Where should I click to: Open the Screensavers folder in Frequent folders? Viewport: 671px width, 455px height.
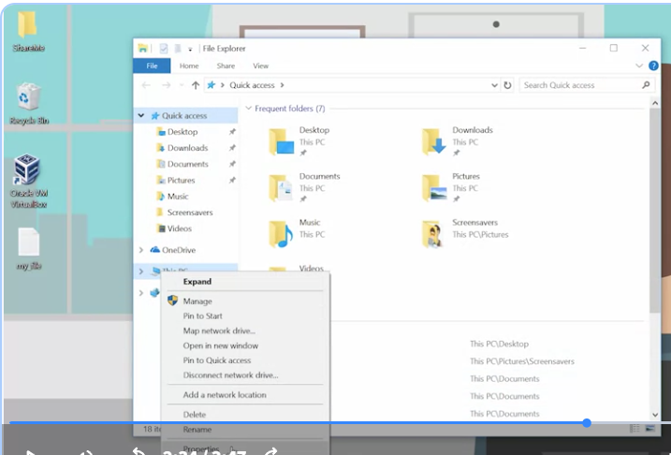tap(434, 234)
